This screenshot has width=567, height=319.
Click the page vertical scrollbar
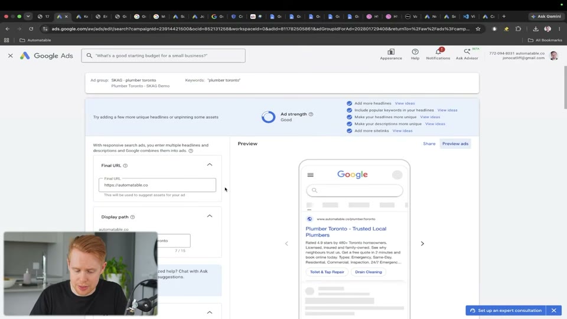point(565,87)
